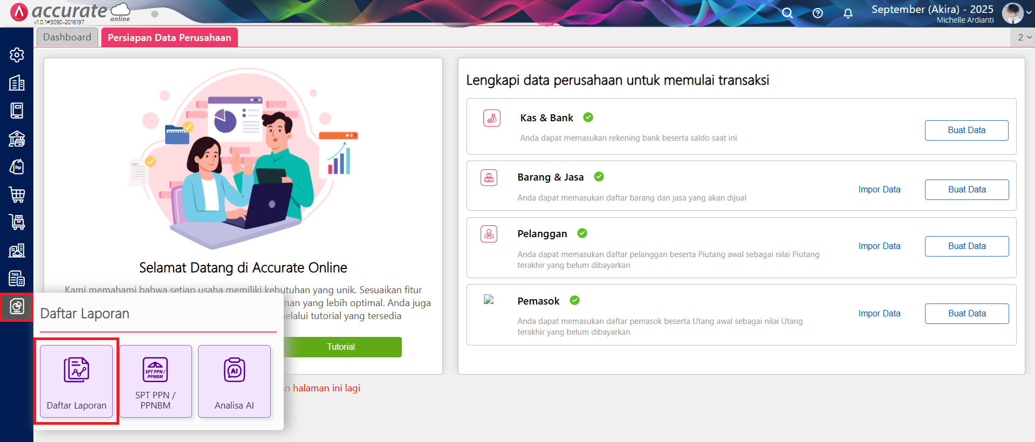Open the Inventory trolley icon in sidebar
Viewport: 1035px width, 442px height.
tap(17, 222)
